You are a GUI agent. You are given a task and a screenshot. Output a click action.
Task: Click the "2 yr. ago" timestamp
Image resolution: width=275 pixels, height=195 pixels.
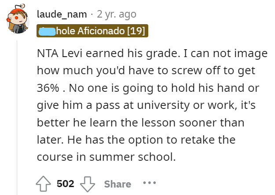tap(117, 14)
